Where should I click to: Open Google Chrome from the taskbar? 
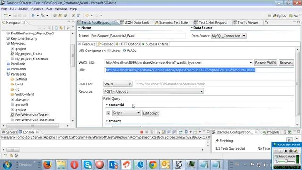(153, 165)
